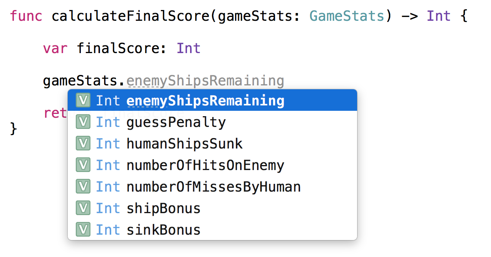Click the V variable icon beside enemyShipsRemaining
The height and width of the screenshot is (257, 491).
(83, 100)
